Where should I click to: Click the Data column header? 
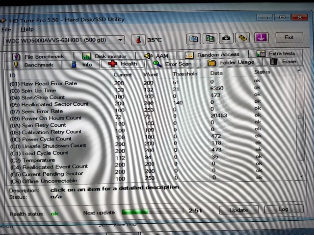(x=216, y=73)
